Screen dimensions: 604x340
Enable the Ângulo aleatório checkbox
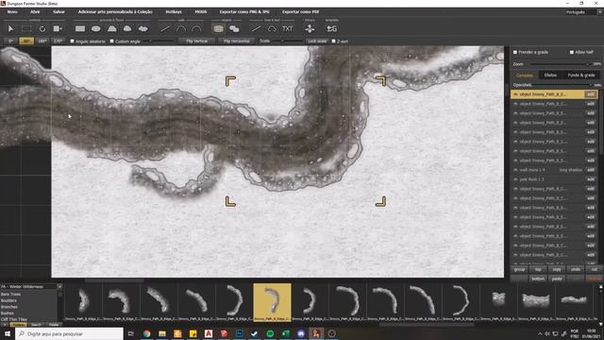coord(72,42)
